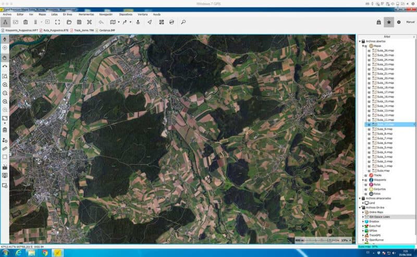Toggle visibility box for Suiza_25.rmap
Screen dimensions: 417x257
(x=369, y=55)
